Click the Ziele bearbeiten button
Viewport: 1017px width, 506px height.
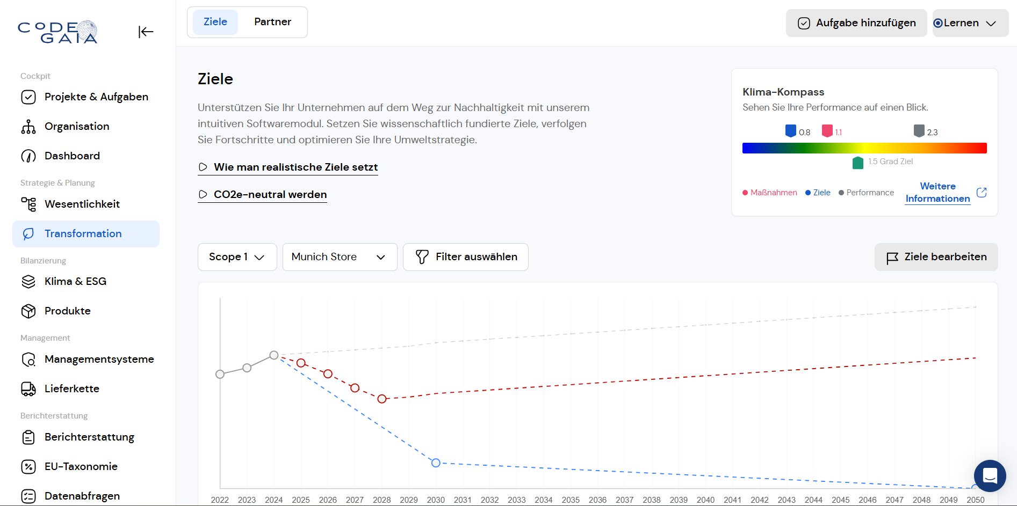936,257
